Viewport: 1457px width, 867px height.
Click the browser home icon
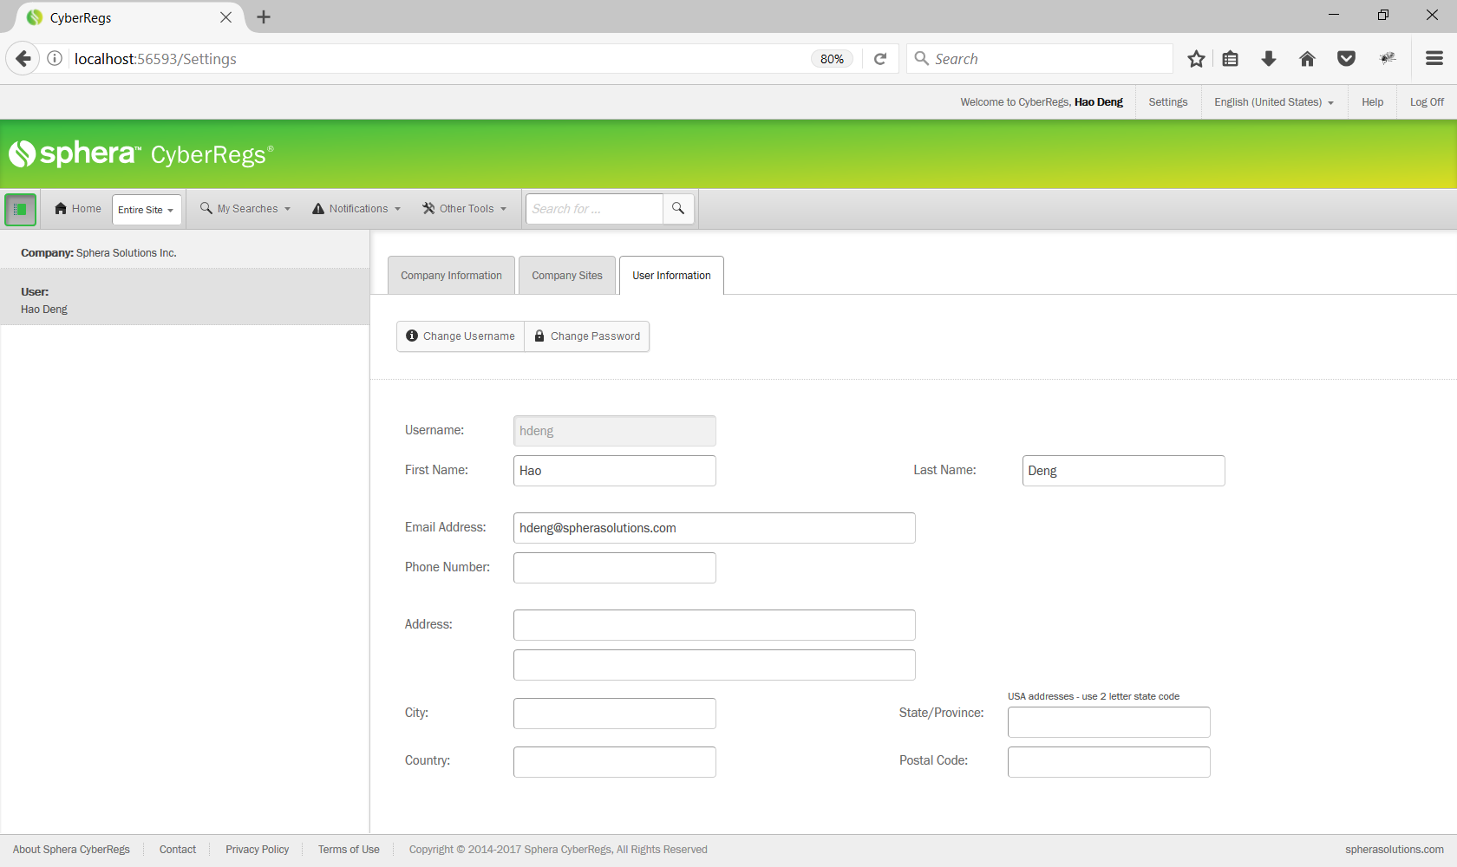tap(1307, 59)
